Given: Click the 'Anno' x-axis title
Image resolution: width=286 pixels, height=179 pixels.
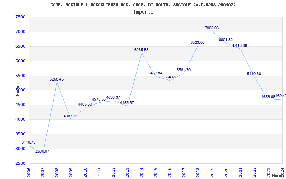Looking at the screenshot, I should [277, 175].
